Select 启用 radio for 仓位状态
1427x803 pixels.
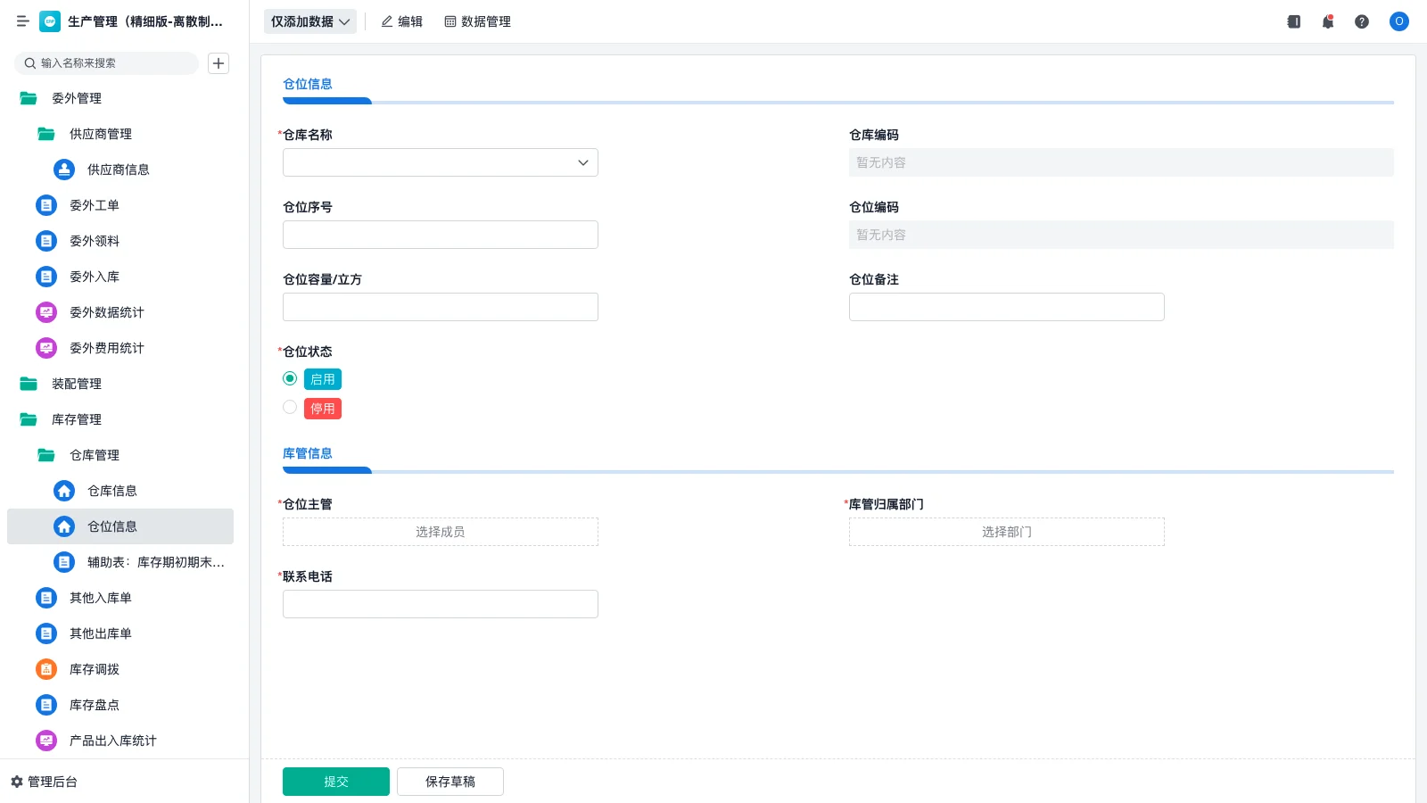(x=290, y=378)
